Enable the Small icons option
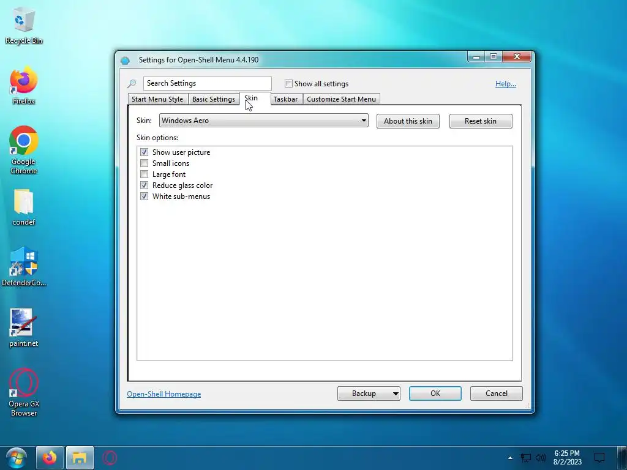627x470 pixels. (x=145, y=163)
